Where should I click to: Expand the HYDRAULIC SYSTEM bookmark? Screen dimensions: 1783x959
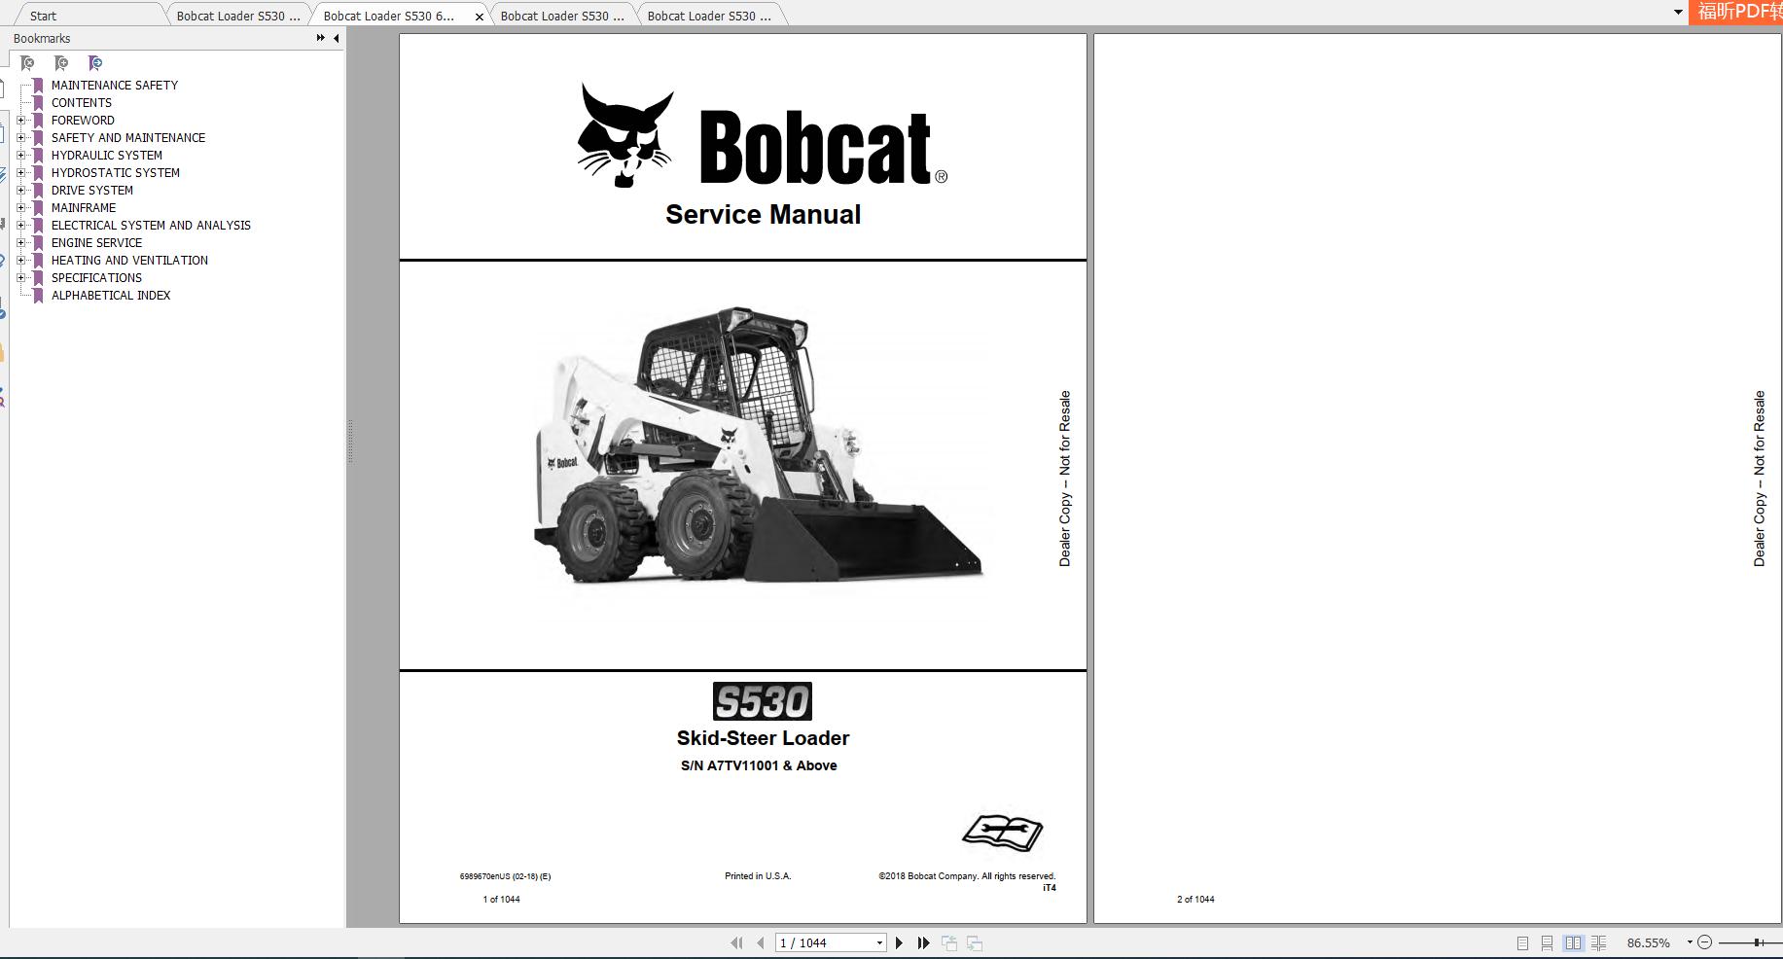pyautogui.click(x=21, y=155)
